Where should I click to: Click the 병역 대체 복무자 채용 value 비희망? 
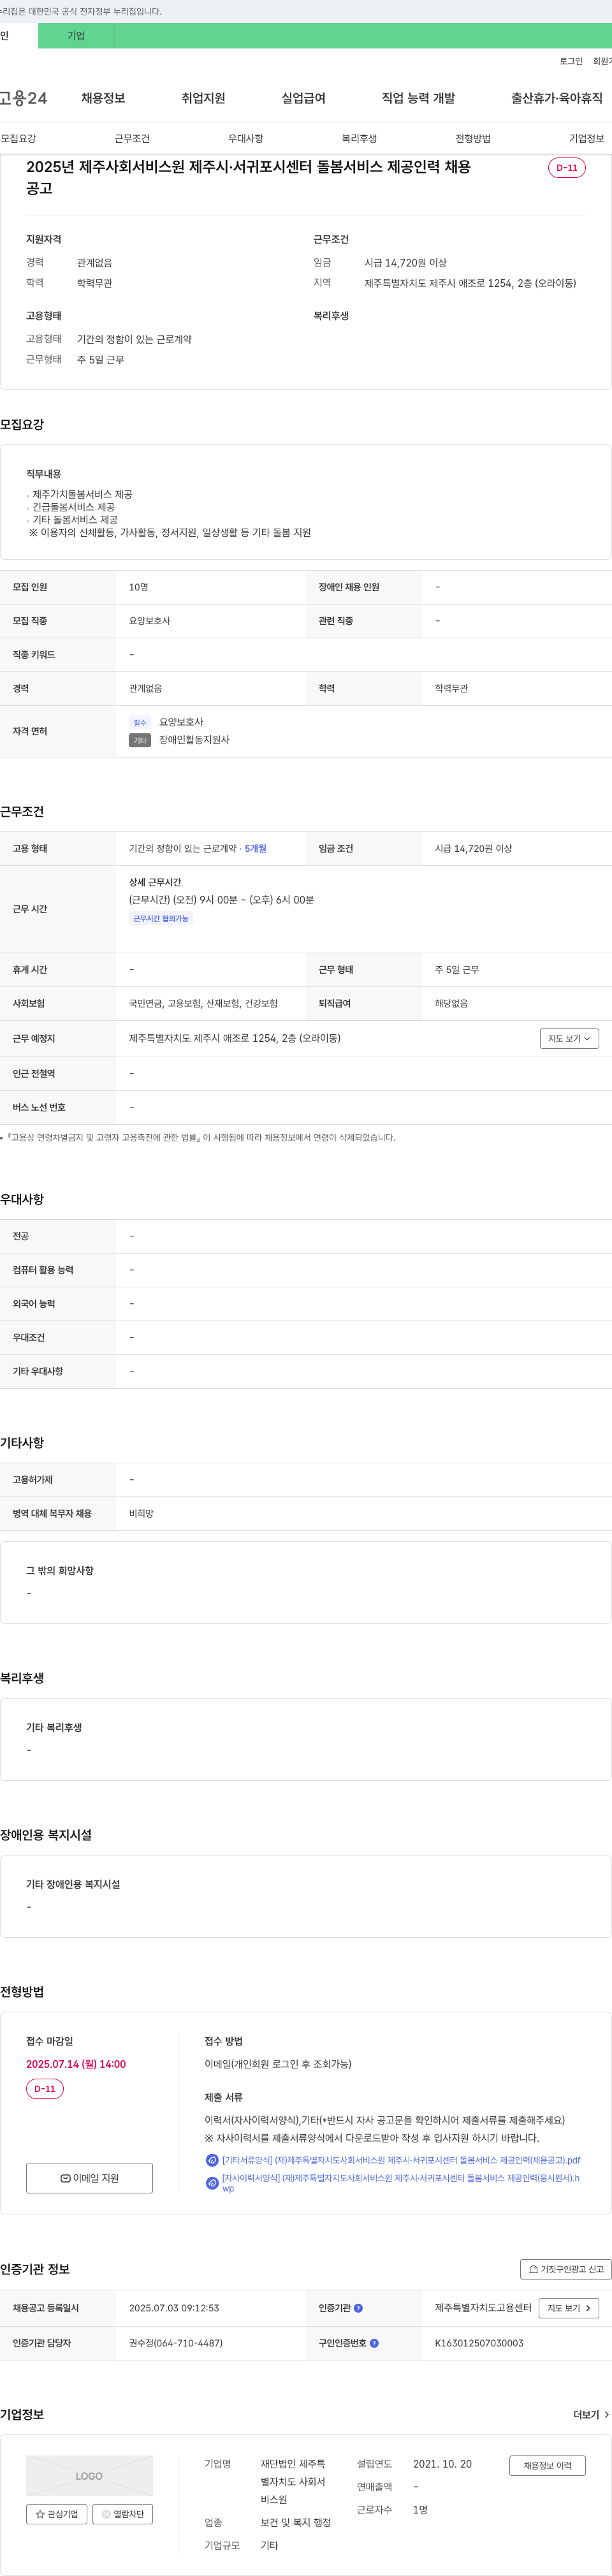[x=141, y=1514]
